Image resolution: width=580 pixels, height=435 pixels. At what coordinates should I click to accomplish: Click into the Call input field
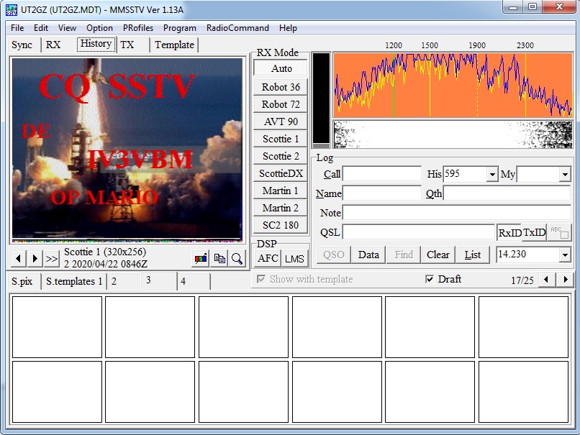(x=381, y=174)
